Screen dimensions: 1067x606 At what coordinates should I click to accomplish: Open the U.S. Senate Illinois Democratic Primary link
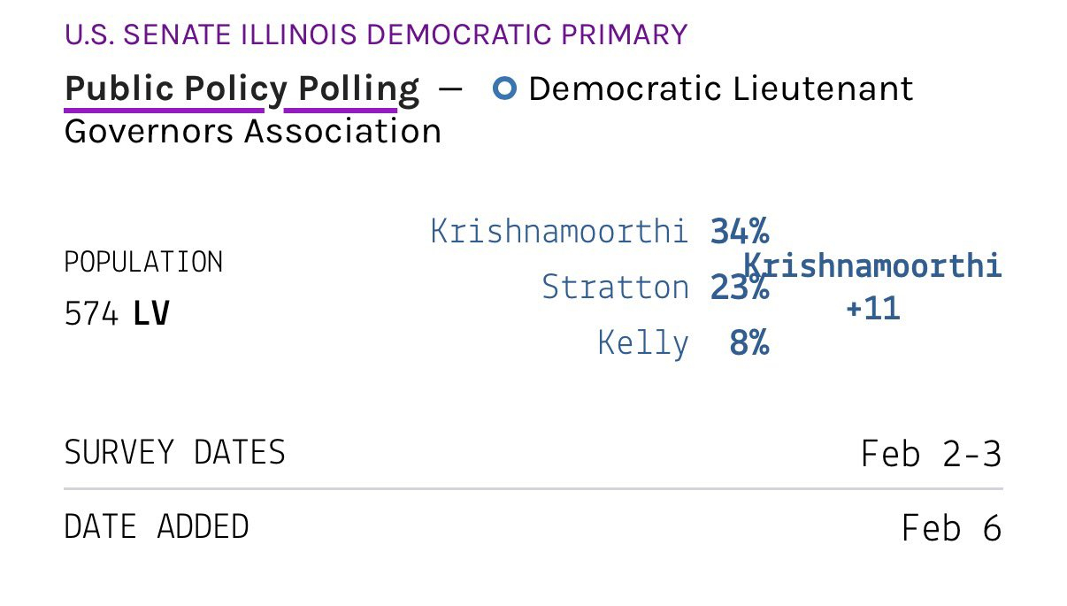376,35
